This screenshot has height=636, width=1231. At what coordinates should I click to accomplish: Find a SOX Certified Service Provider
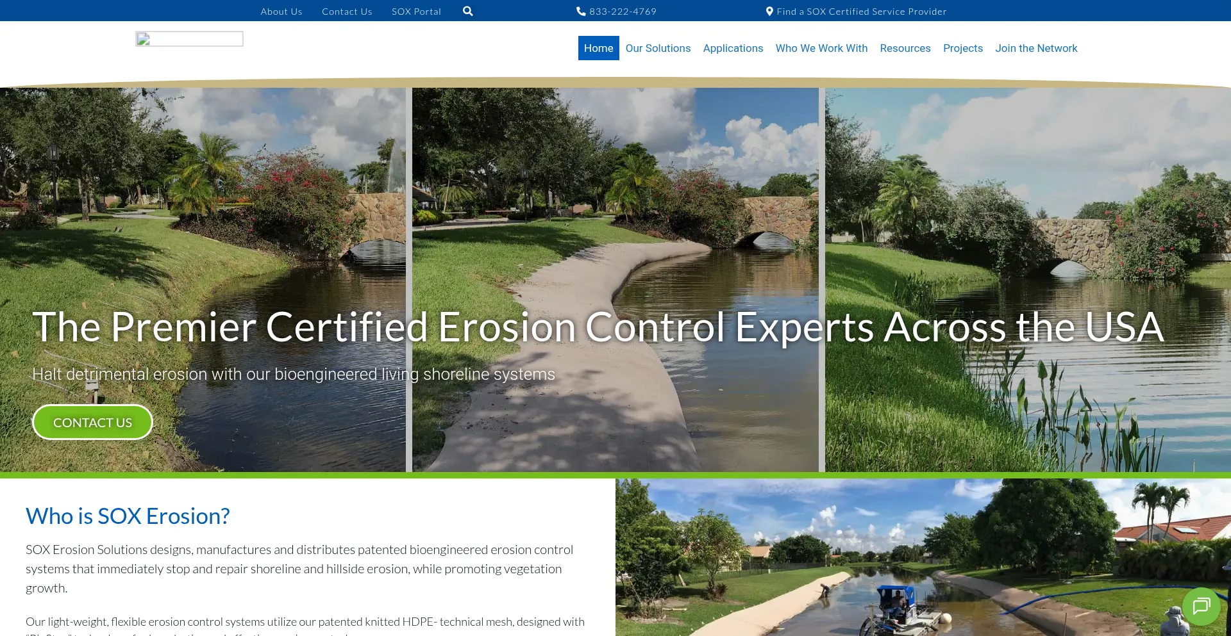[x=861, y=12]
